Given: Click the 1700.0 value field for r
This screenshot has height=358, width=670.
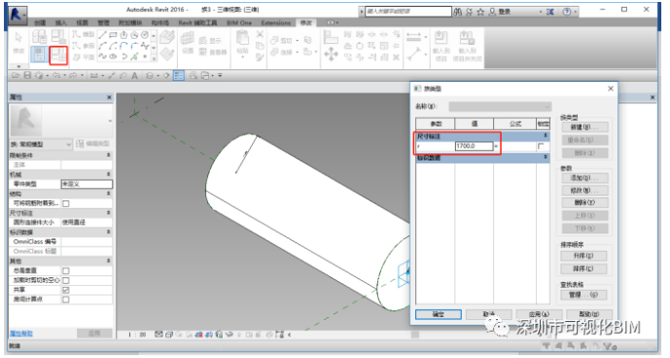Looking at the screenshot, I should coord(474,146).
